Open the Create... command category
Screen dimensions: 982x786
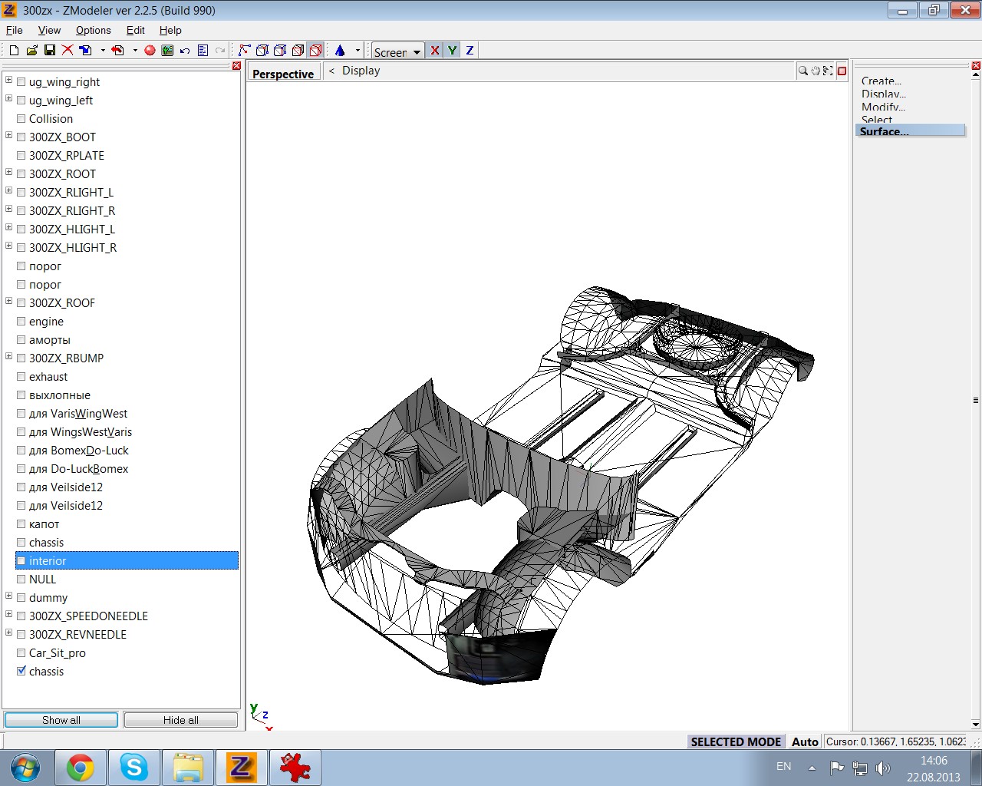[x=881, y=81]
